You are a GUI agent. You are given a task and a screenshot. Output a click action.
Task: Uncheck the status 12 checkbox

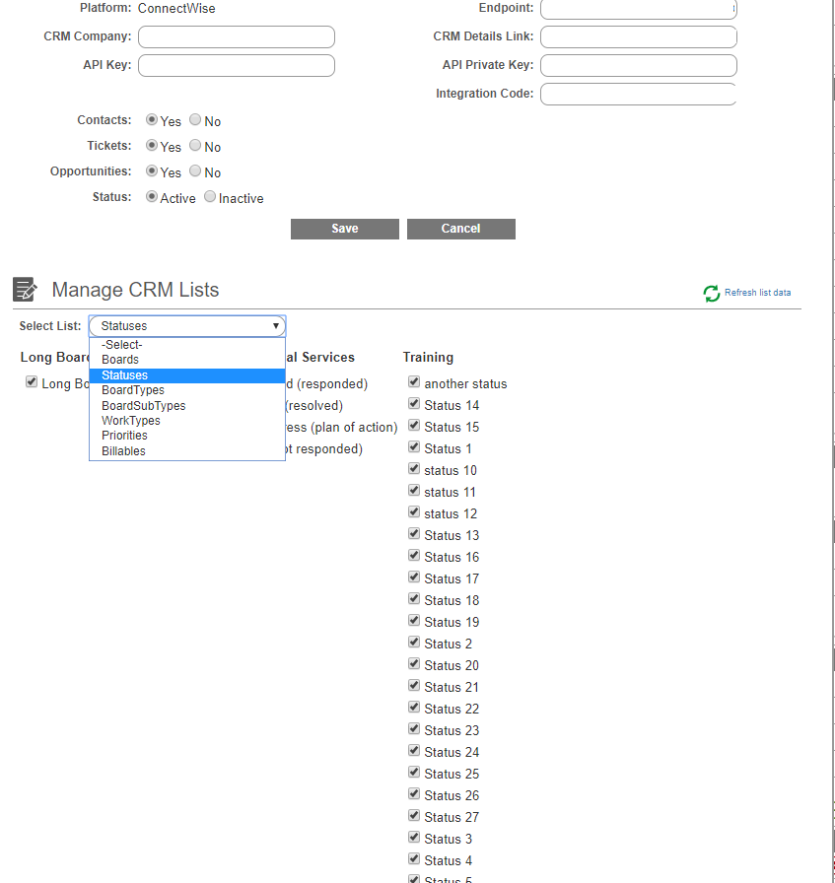[x=414, y=511]
